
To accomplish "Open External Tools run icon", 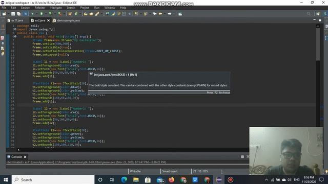I will click(60, 14).
